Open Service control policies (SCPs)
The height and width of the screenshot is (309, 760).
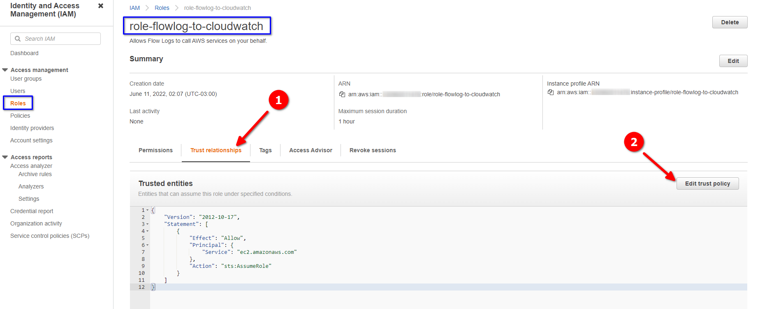pos(50,236)
